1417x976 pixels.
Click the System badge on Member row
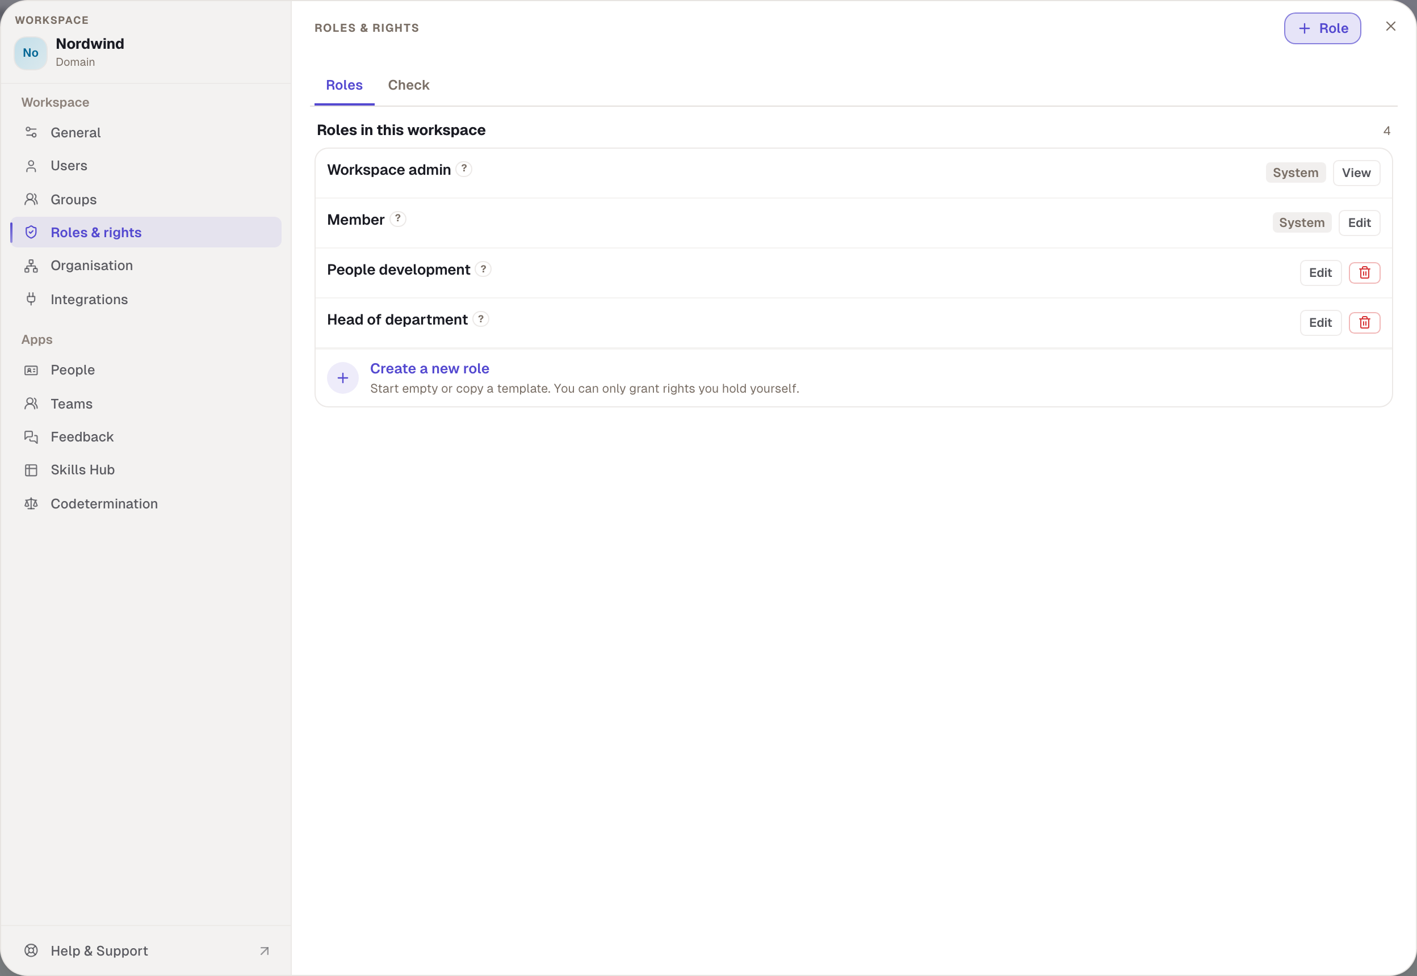[x=1301, y=222]
